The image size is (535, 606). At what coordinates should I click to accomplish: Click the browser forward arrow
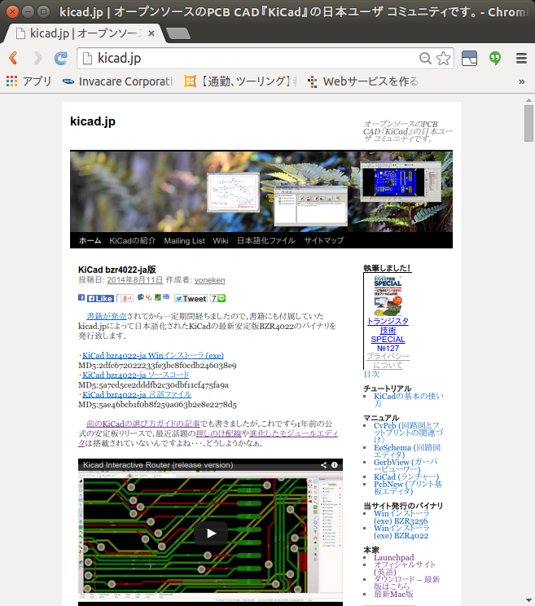point(37,58)
